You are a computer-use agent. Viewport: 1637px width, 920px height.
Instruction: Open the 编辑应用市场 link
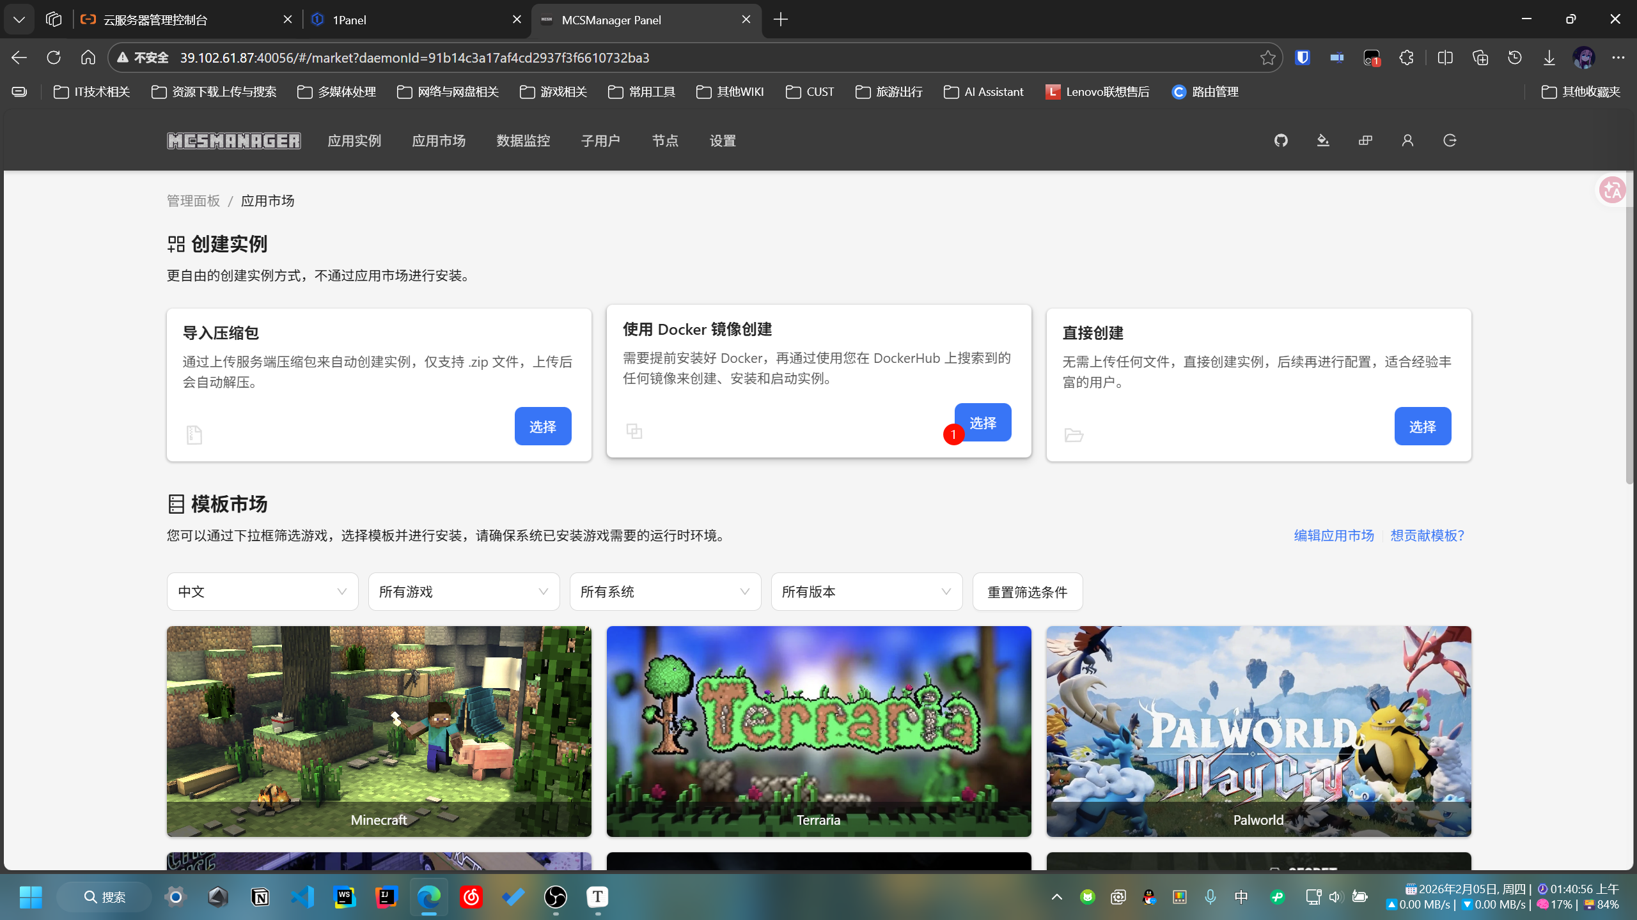click(x=1334, y=535)
